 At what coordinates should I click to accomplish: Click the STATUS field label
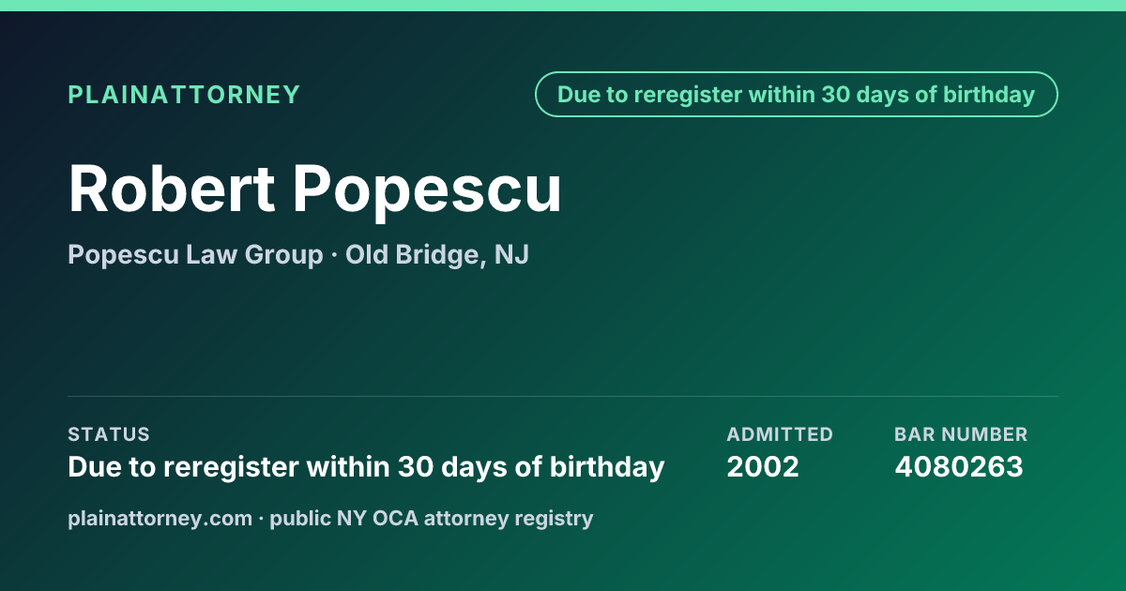coord(109,434)
